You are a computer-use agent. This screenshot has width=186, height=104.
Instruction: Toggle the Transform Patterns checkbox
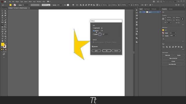pos(105,42)
